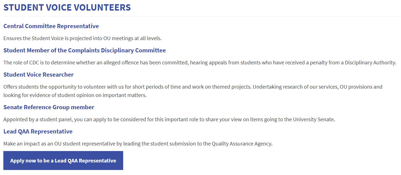Click the line starting "Offers students the opportunity"

tap(193, 87)
